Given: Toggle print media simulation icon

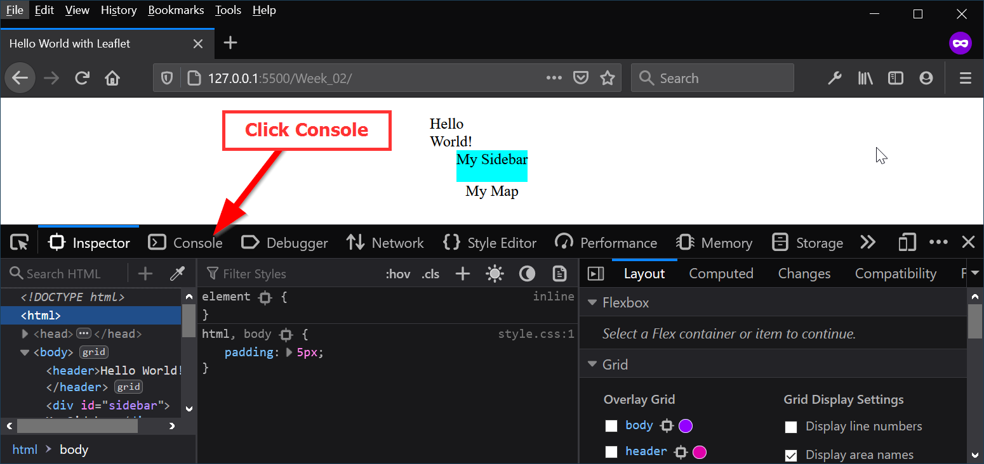Looking at the screenshot, I should click(559, 274).
